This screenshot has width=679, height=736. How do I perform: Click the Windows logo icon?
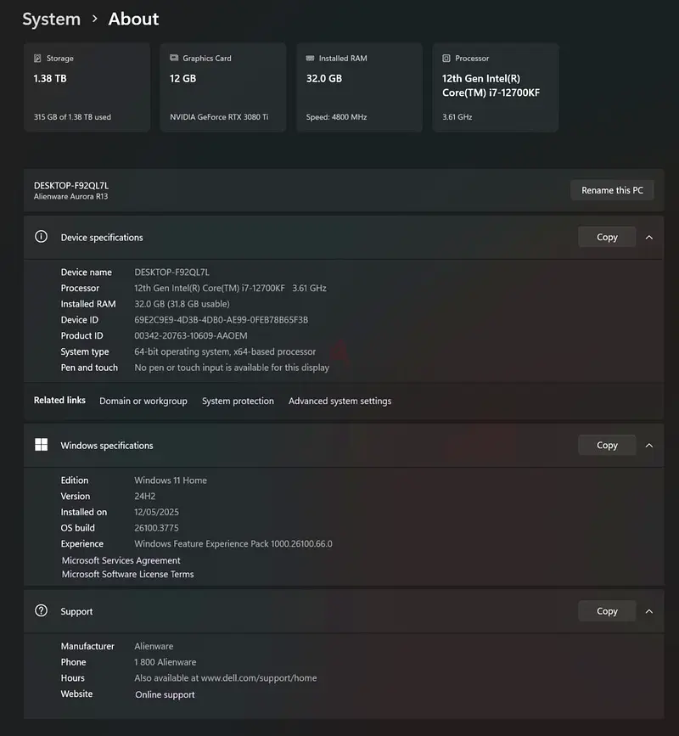coord(42,445)
